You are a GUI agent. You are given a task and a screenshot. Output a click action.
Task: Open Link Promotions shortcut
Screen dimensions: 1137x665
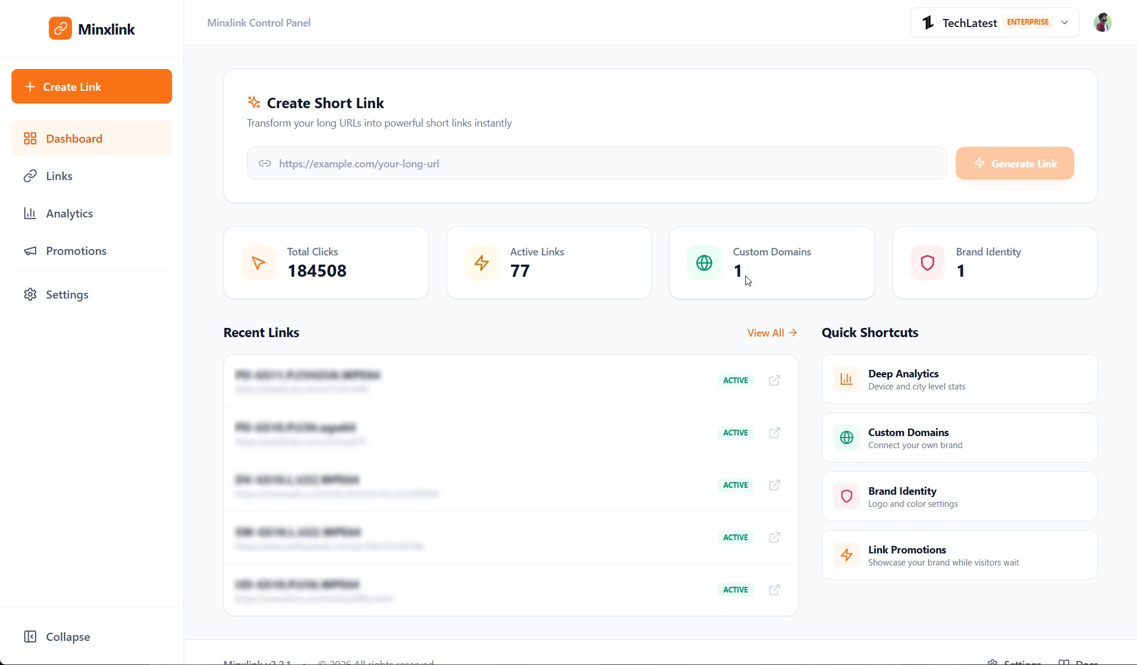coord(959,555)
